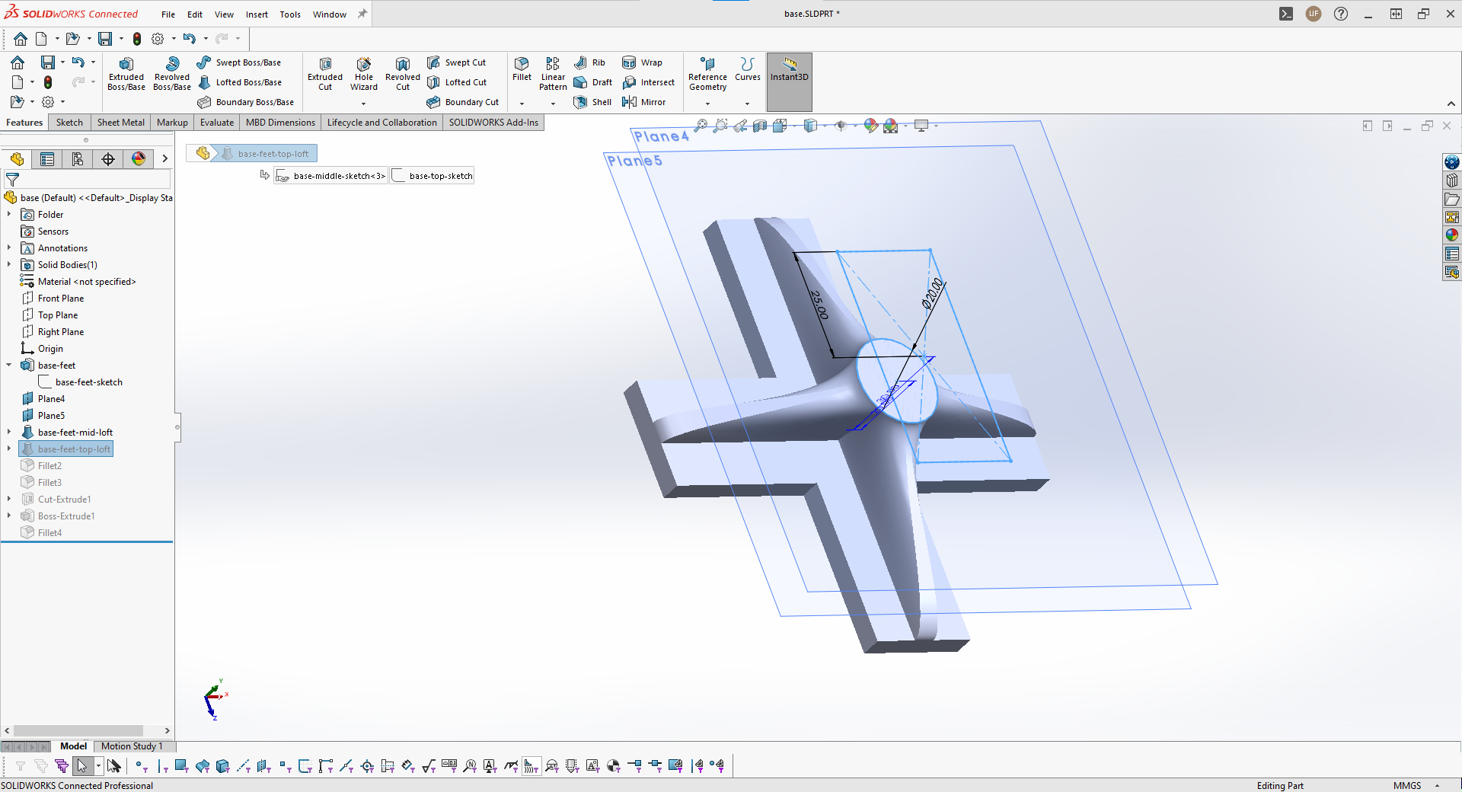The height and width of the screenshot is (792, 1462).
Task: Expand the base-feet-mid-loft tree node
Action: [x=9, y=433]
